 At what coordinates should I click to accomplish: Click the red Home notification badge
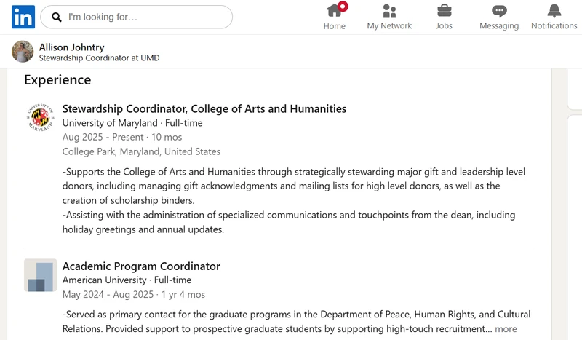click(343, 7)
